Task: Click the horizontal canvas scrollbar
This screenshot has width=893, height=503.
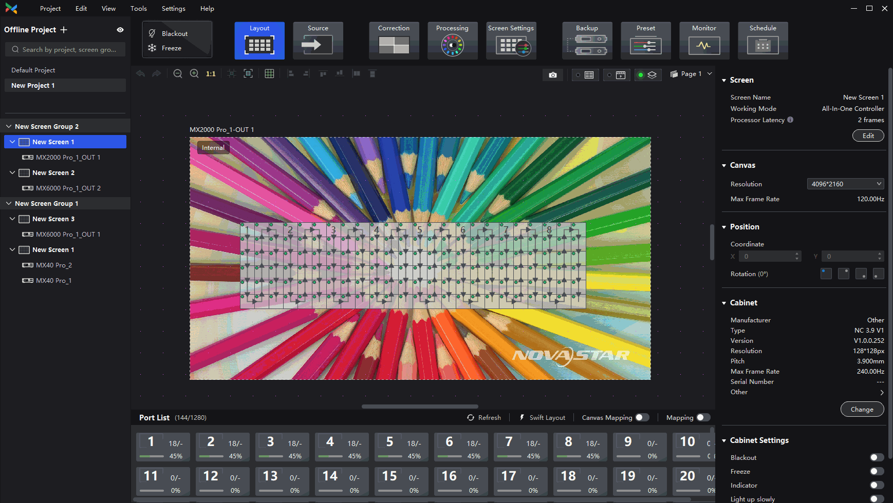Action: point(420,407)
